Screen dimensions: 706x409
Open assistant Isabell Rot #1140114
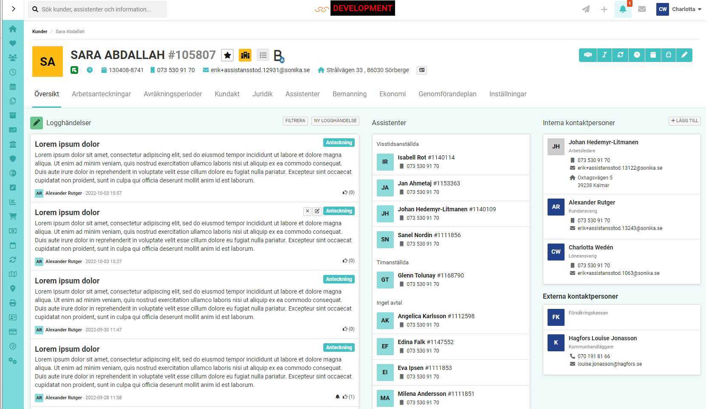pos(426,157)
